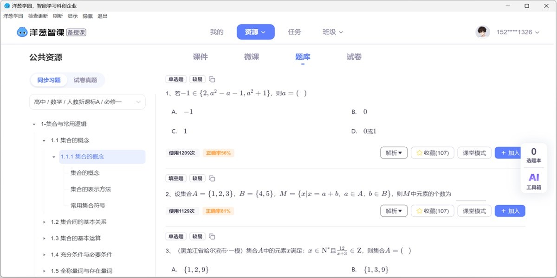557x278 pixels.
Task: Open the 选题本 showing 0 items
Action: click(533, 153)
